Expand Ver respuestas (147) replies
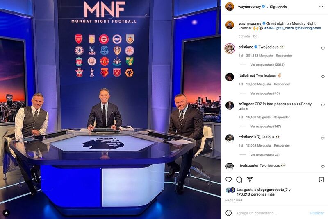328x219 pixels. (x=265, y=126)
